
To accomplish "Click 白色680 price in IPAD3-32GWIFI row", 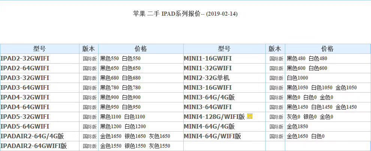I will (x=131, y=78).
